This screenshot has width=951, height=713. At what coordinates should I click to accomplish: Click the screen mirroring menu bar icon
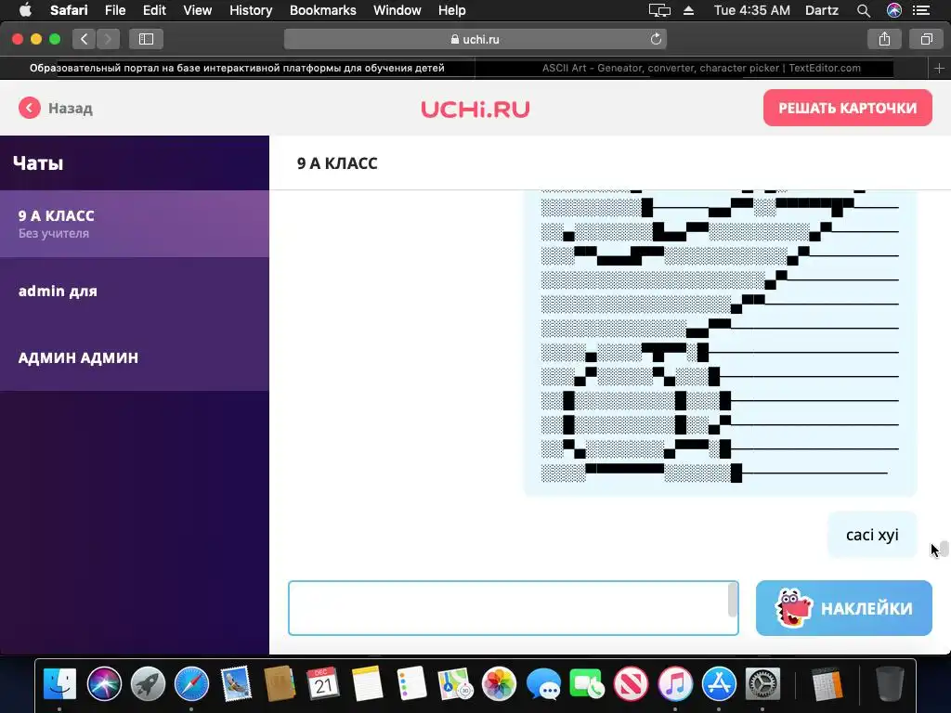tap(659, 10)
